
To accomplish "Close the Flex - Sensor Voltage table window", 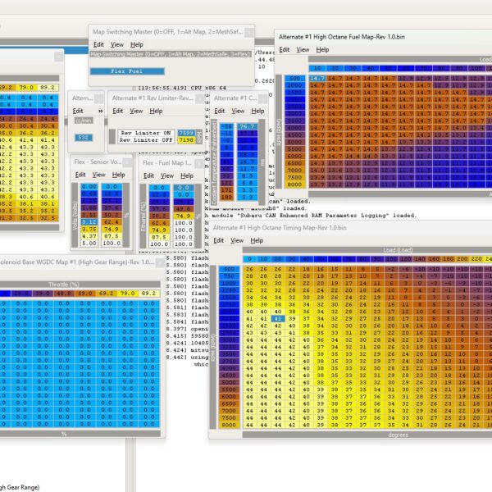I will pyautogui.click(x=127, y=162).
